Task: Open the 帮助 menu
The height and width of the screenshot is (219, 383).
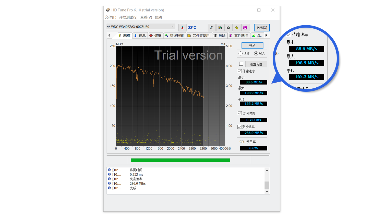Action: 158,17
